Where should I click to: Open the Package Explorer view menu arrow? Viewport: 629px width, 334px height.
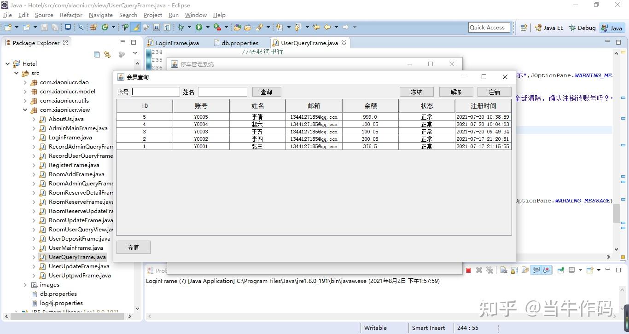coord(135,53)
